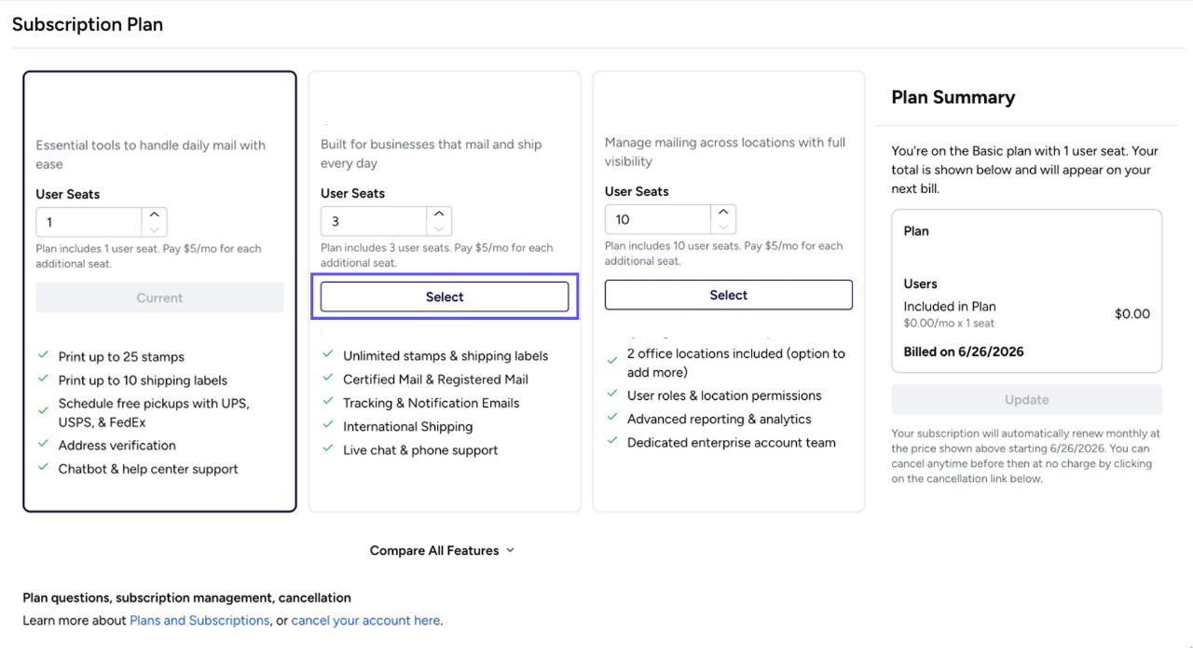The width and height of the screenshot is (1193, 648).
Task: Click checkmark beside Live chat & phone support
Action: point(328,448)
